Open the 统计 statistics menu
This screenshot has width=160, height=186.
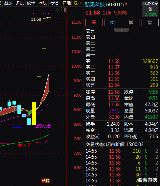pyautogui.click(x=31, y=3)
